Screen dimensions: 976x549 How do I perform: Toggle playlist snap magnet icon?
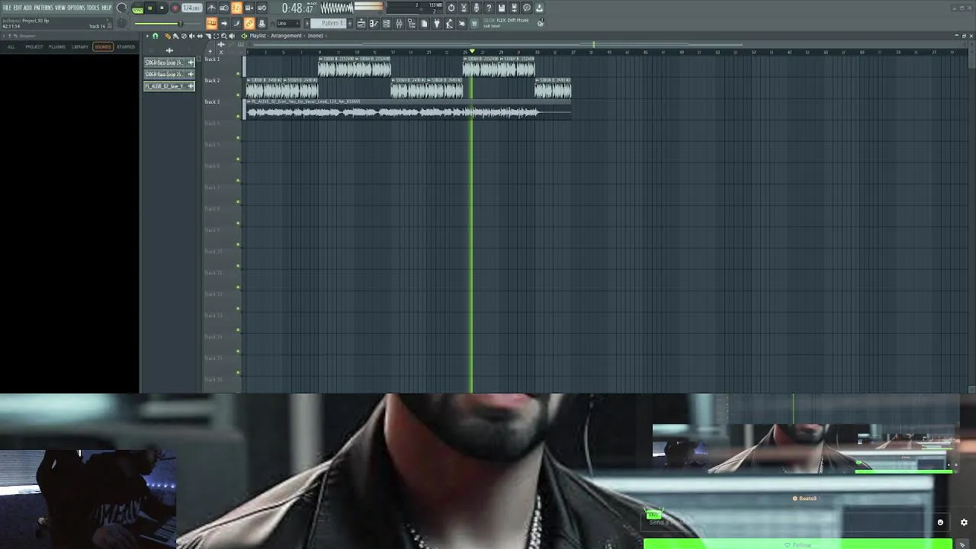tap(155, 36)
